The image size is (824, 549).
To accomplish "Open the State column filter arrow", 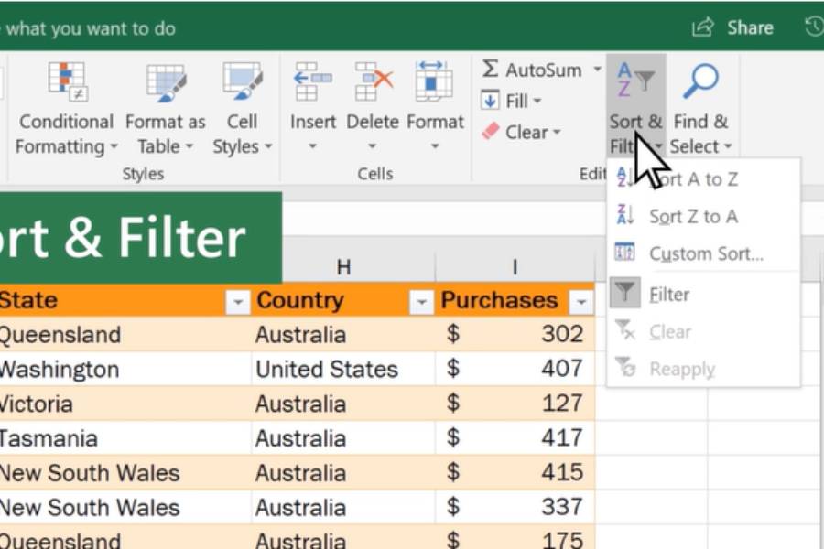I will 237,302.
